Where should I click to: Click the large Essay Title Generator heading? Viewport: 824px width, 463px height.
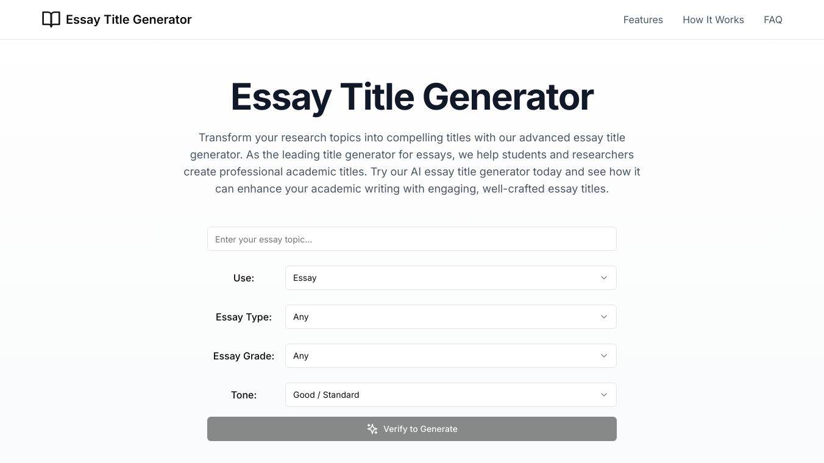point(412,97)
